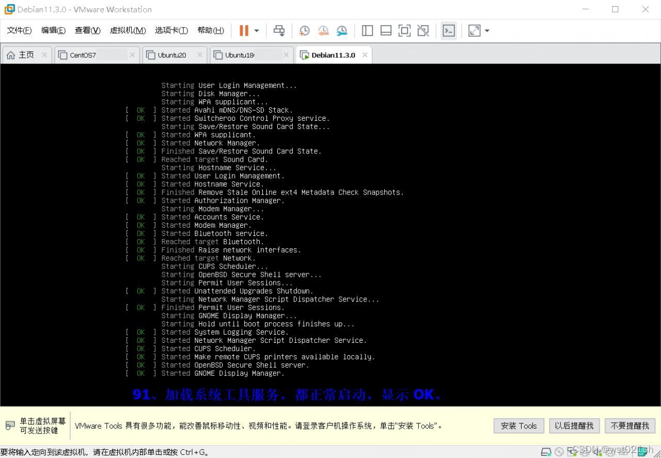This screenshot has width=661, height=458.
Task: Click 'Started Avahi mDNS/DNS-SD Stack.' line
Action: pos(227,110)
